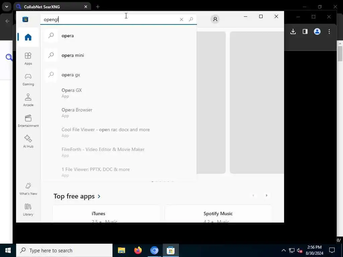Viewport: 343px width, 257px height.
Task: Open the Spotify Music app card
Action: point(218,214)
